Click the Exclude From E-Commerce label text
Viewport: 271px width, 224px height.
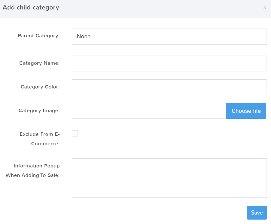40,139
